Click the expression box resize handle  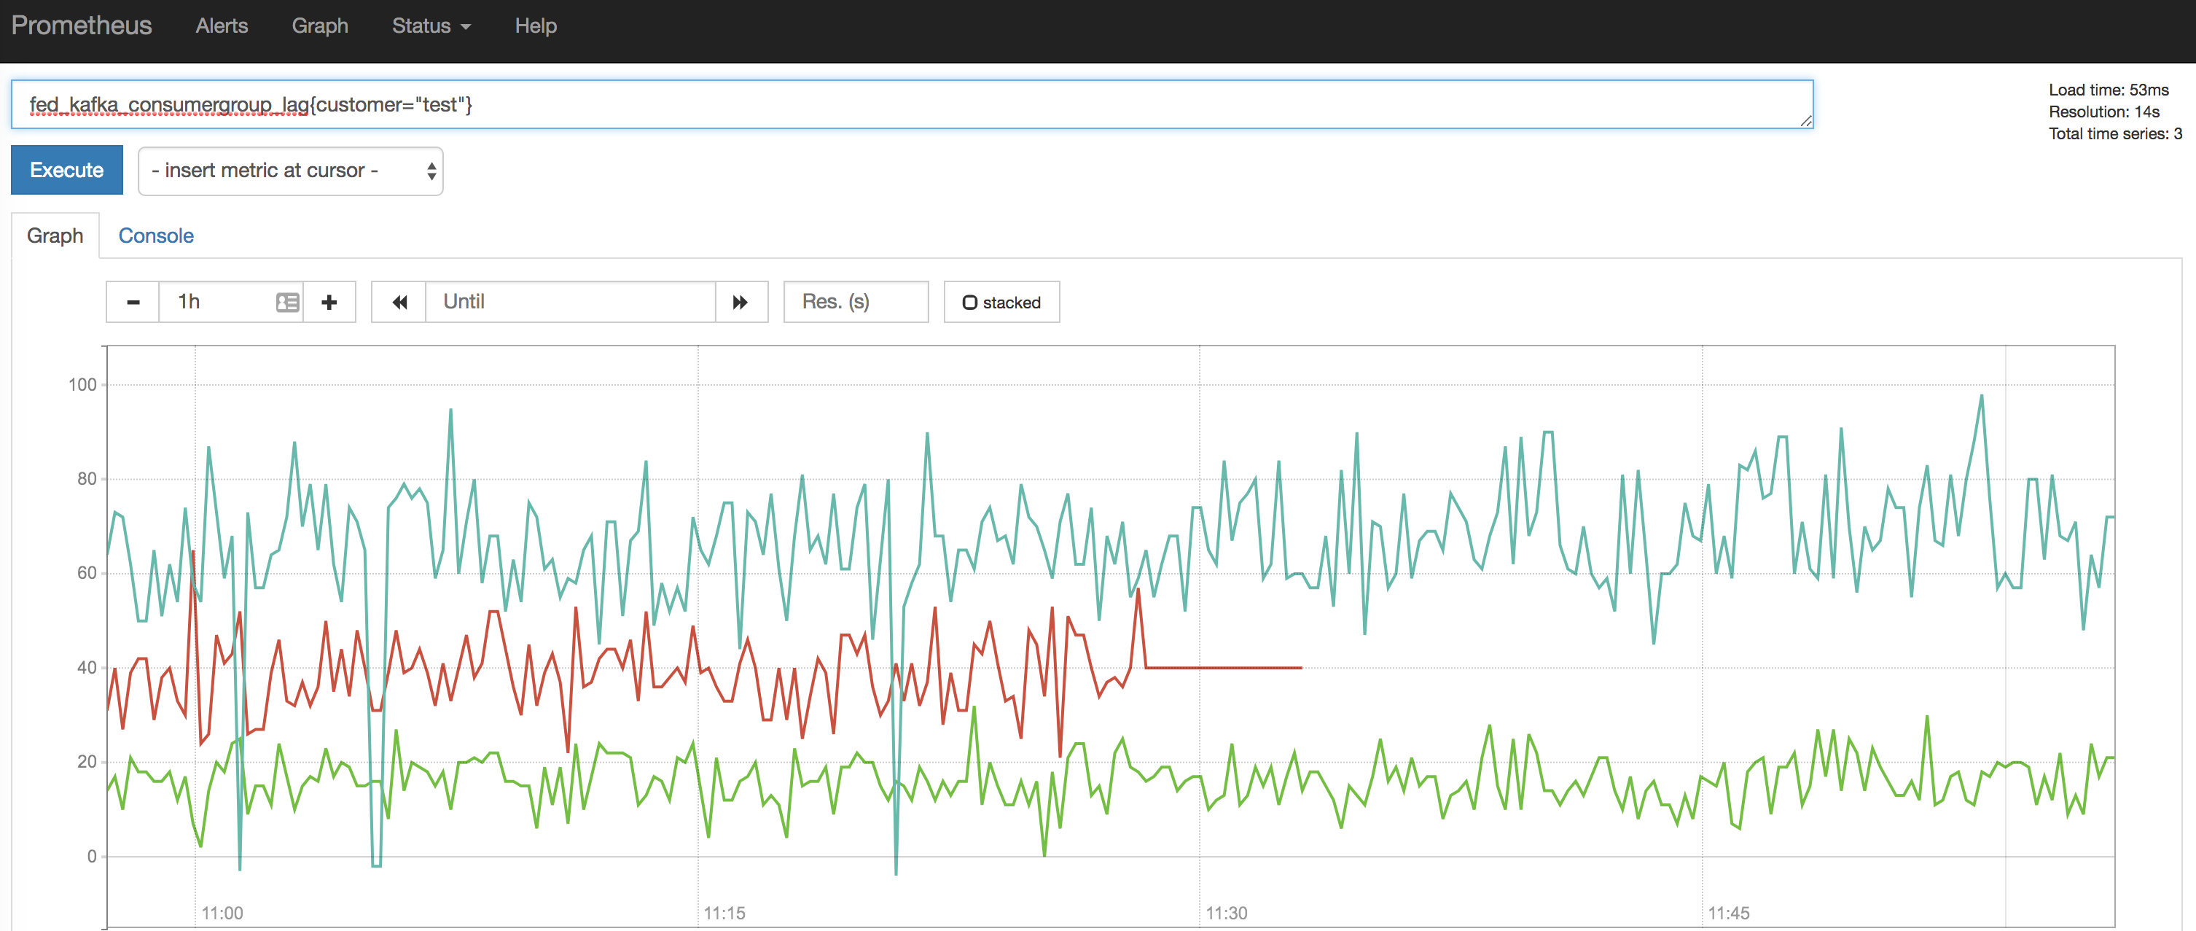click(x=1805, y=121)
